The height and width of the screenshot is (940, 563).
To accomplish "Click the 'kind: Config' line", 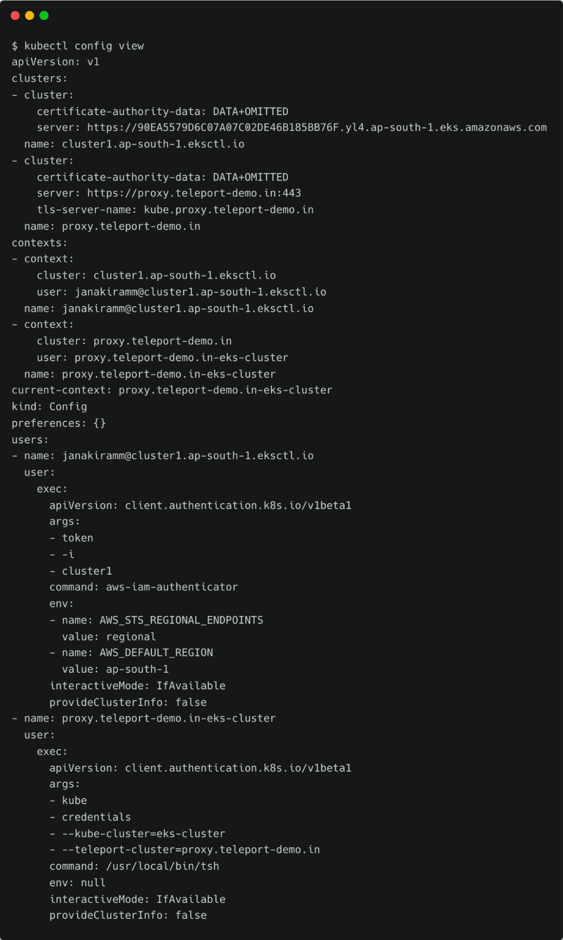I will 49,407.
